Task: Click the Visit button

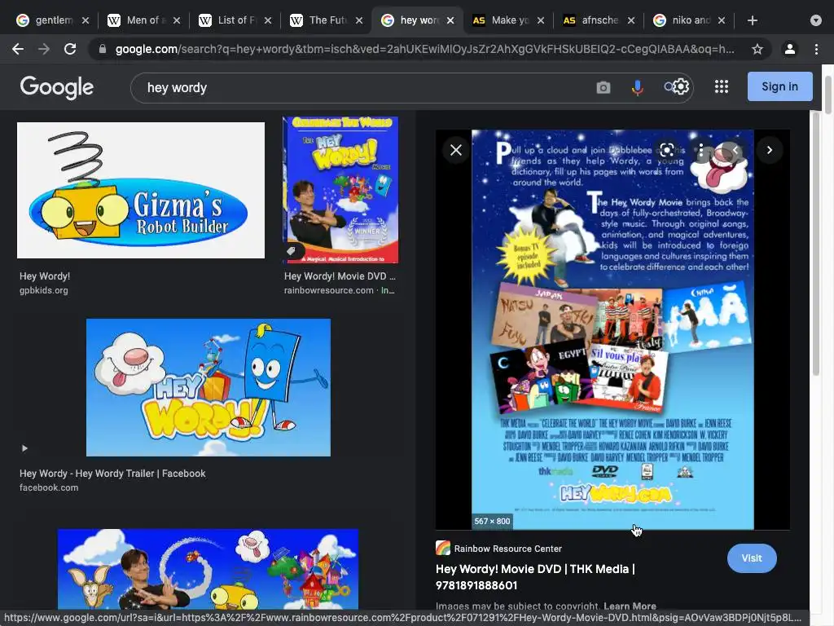Action: coord(752,558)
